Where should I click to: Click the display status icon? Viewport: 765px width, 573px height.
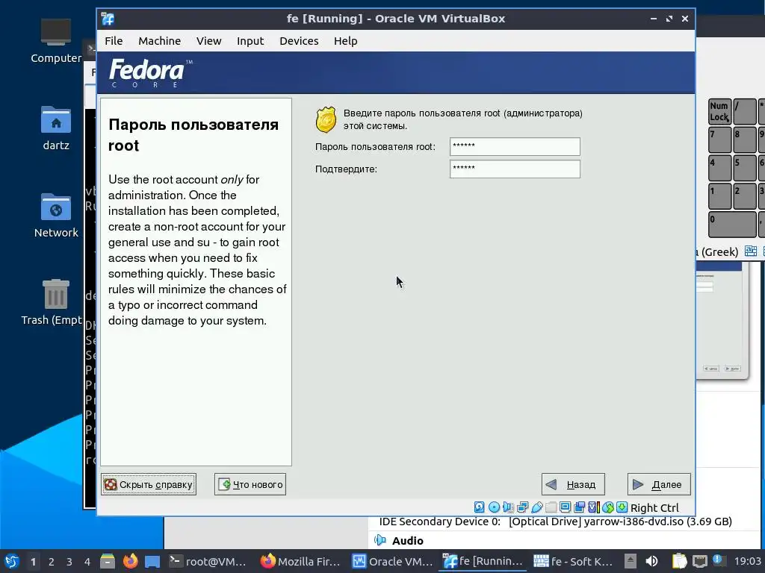[565, 507]
